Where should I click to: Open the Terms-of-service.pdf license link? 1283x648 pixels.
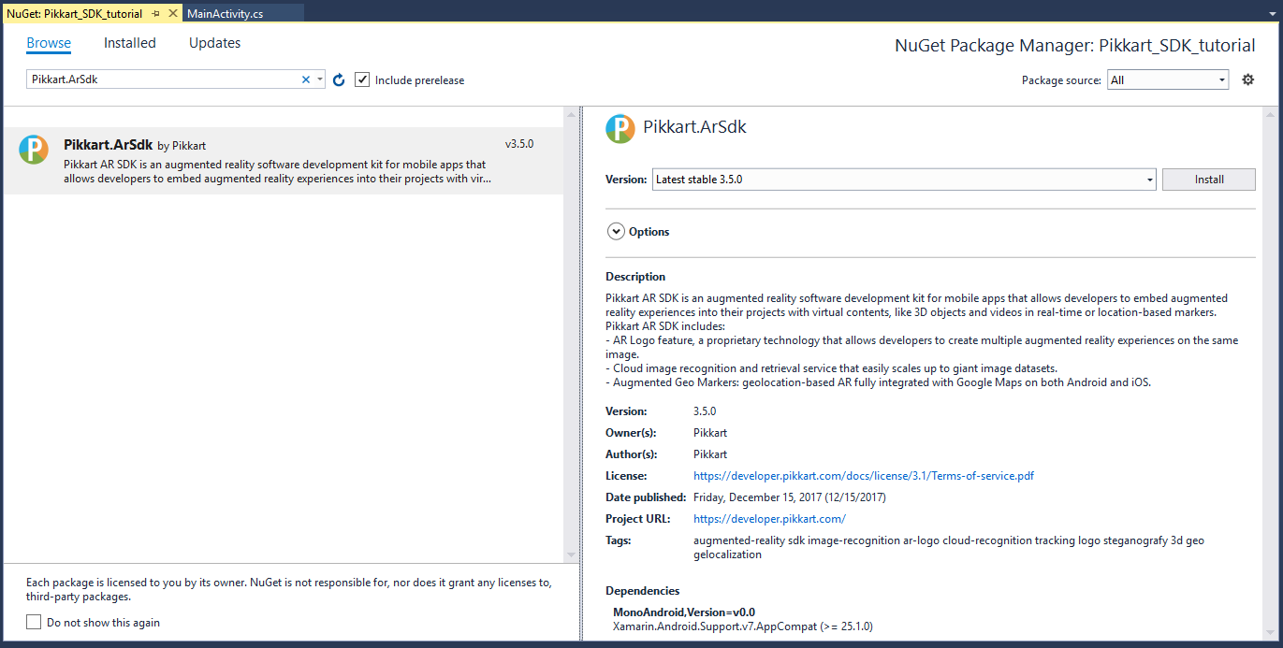tap(864, 476)
